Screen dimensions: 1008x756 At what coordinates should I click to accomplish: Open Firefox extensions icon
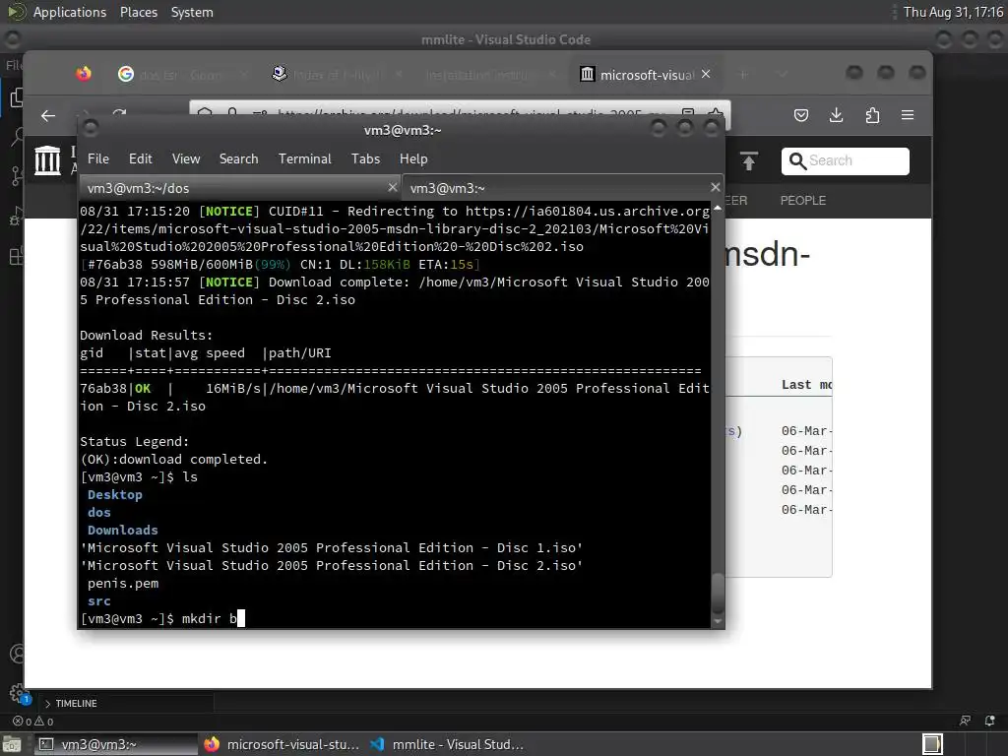[x=872, y=116]
